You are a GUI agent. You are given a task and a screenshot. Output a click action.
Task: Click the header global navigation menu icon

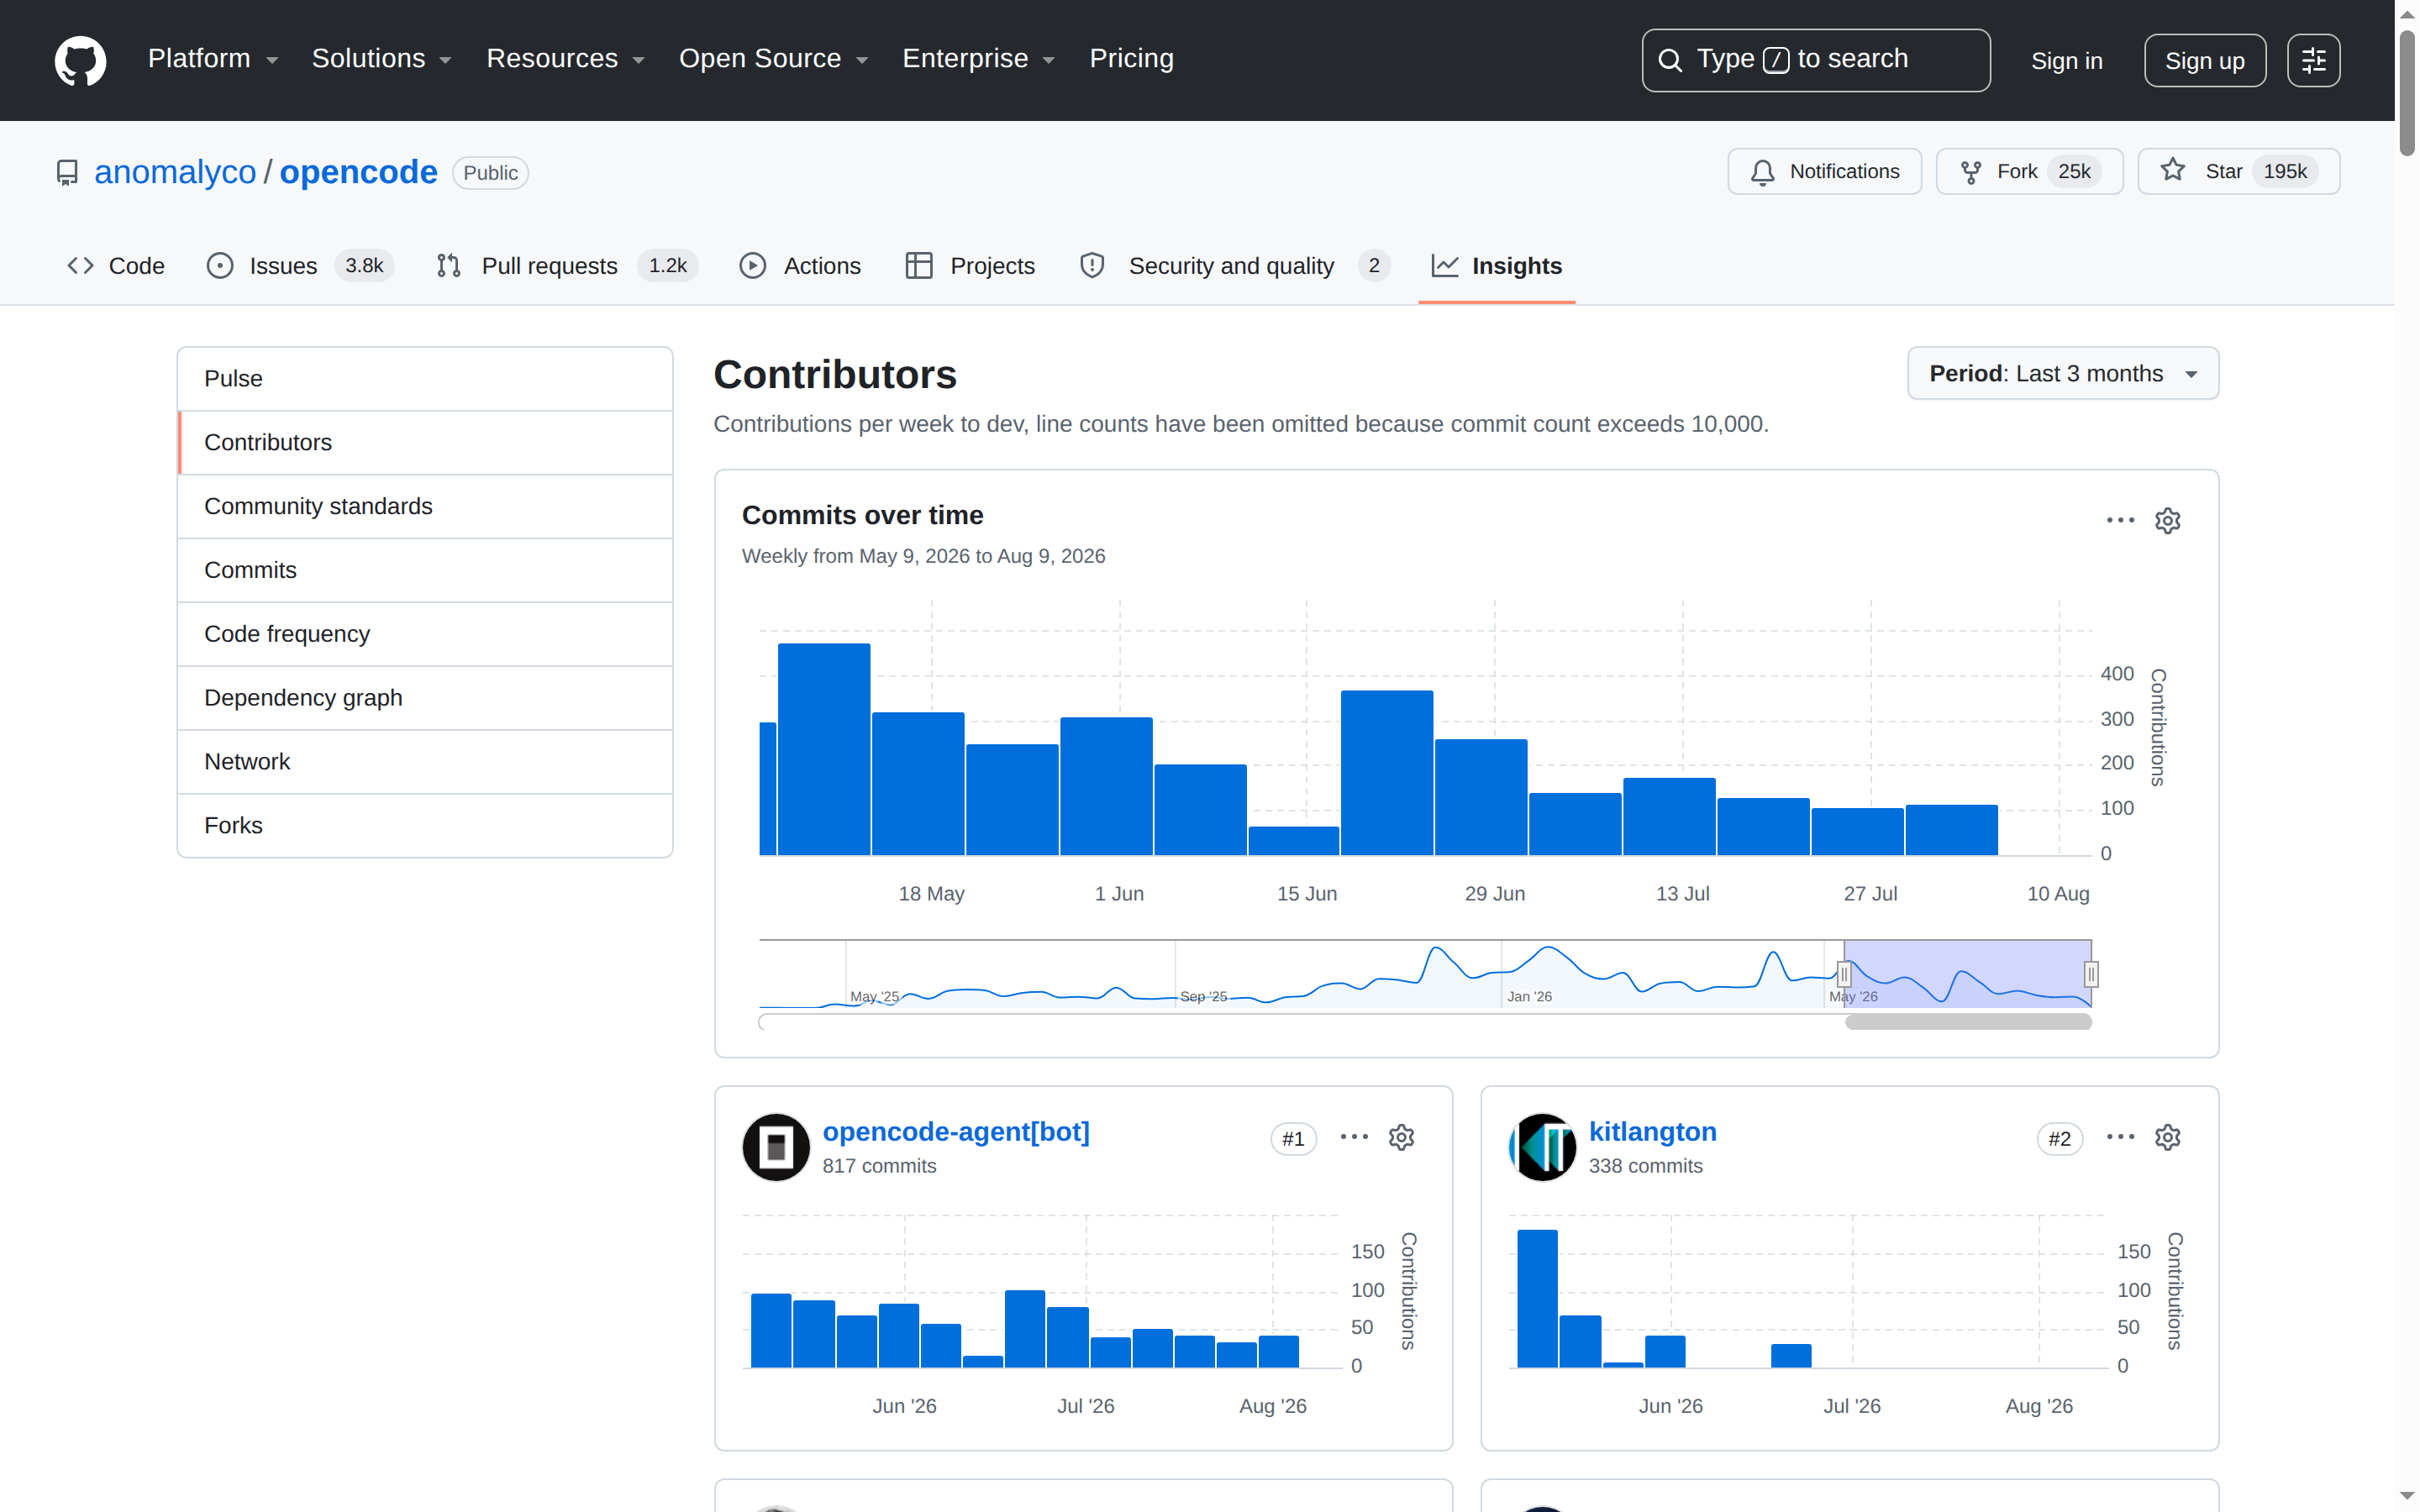(x=2313, y=61)
